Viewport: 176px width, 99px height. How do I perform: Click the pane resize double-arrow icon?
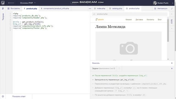point(90,9)
